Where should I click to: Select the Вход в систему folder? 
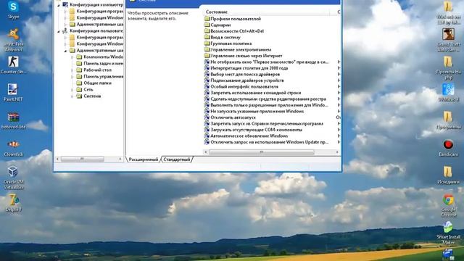pyautogui.click(x=223, y=37)
